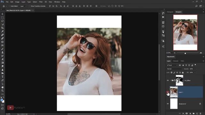Viewport: 205px width, 115px height.
Task: Open the Layers panel flyout menu
Action: [203, 61]
